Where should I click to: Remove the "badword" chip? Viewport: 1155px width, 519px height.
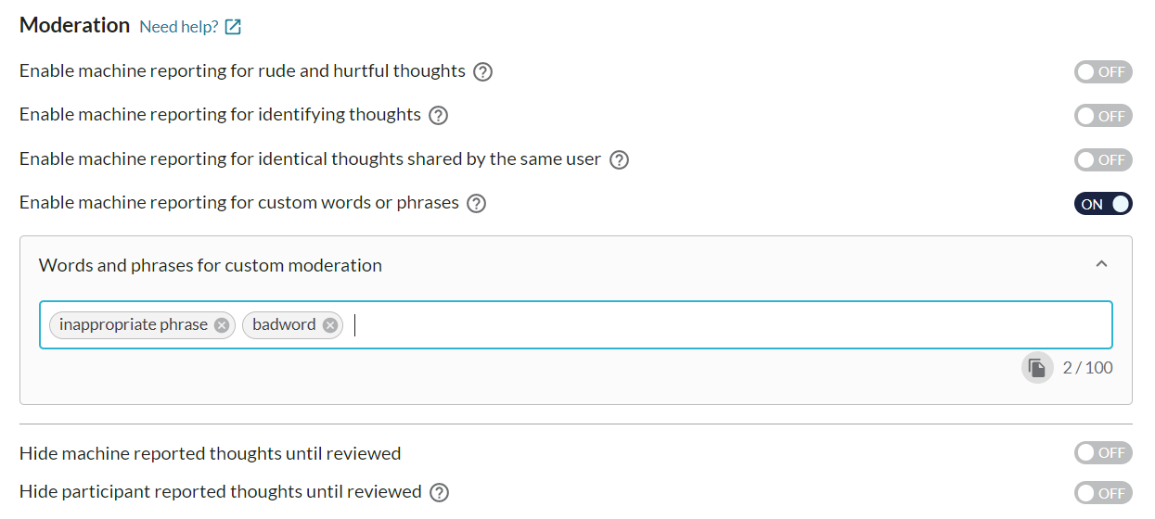tap(330, 325)
